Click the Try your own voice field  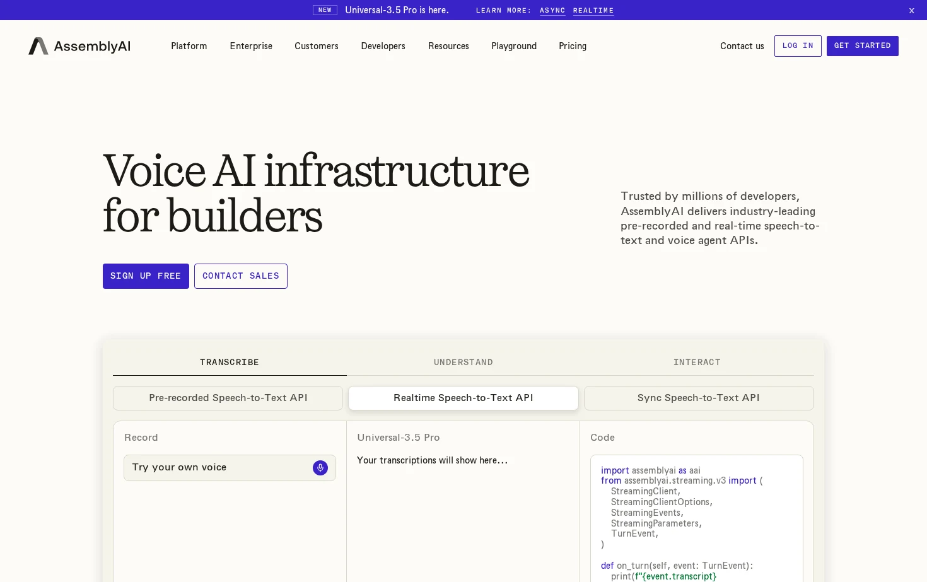(230, 468)
